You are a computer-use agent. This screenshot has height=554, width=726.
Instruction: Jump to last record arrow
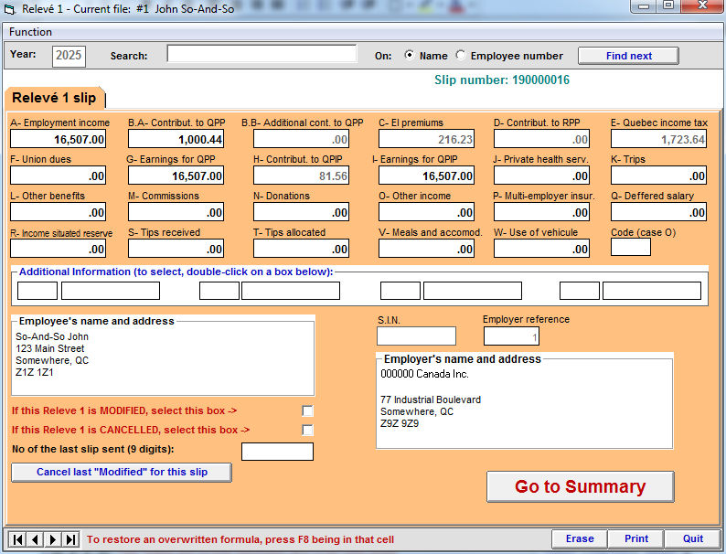click(71, 539)
